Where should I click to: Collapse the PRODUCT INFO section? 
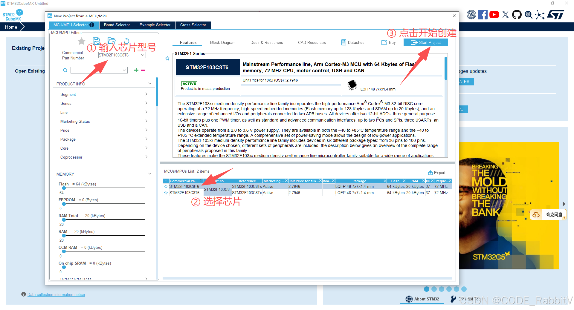pyautogui.click(x=150, y=84)
